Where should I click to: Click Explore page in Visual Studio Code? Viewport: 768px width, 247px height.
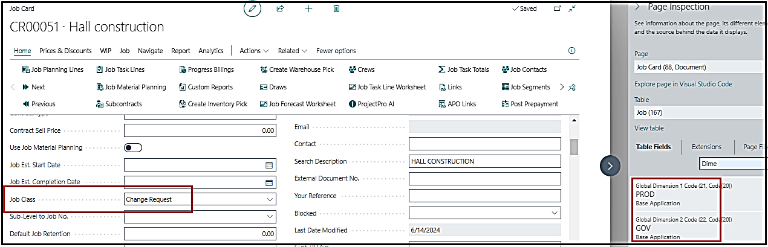click(683, 84)
